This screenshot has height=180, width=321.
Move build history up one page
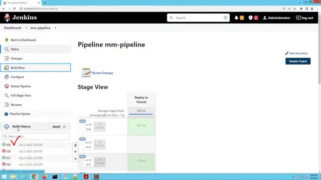click(75, 152)
